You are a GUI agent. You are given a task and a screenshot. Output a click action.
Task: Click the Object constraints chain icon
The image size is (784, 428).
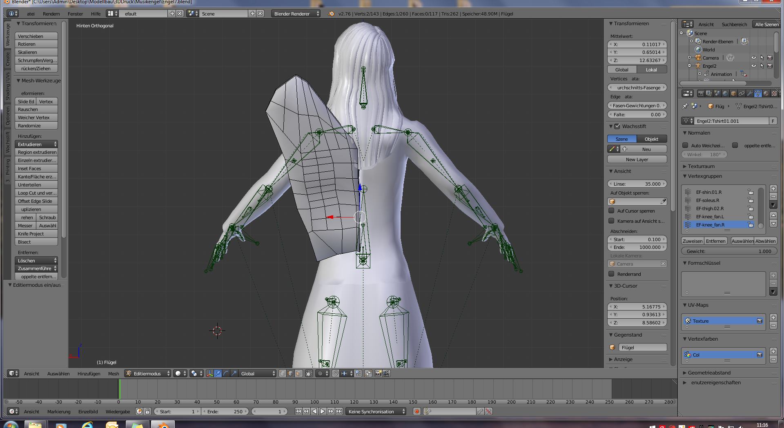coord(742,93)
